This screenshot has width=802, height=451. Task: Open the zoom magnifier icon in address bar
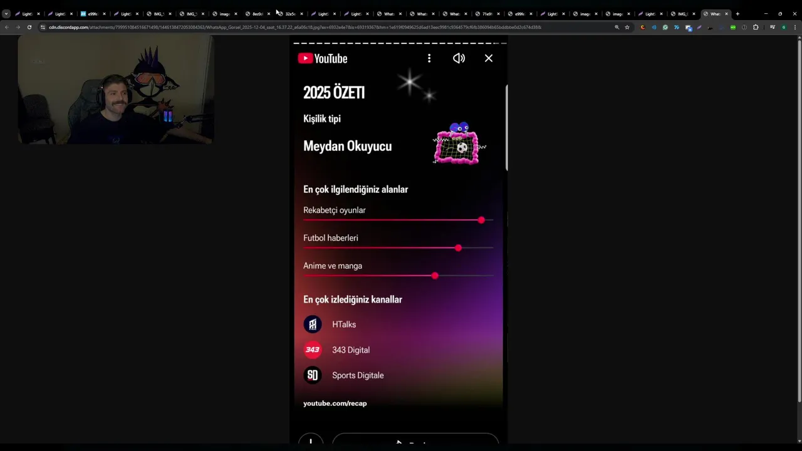click(x=617, y=27)
